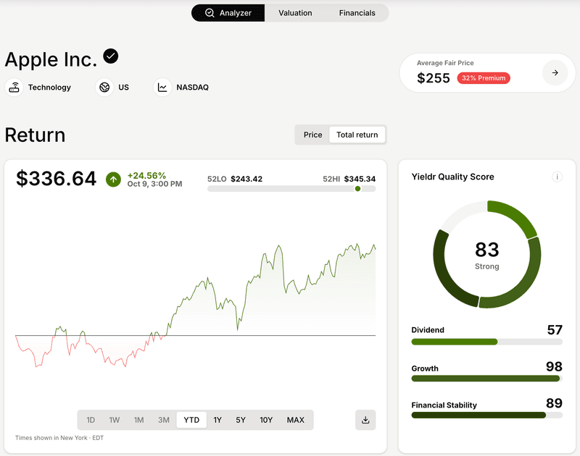Click the Yieldr Quality Score heading
This screenshot has width=580, height=456.
point(452,177)
